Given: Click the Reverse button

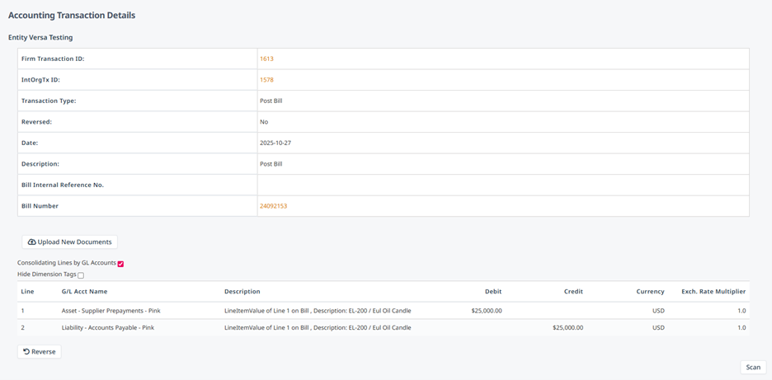Looking at the screenshot, I should pyautogui.click(x=40, y=352).
